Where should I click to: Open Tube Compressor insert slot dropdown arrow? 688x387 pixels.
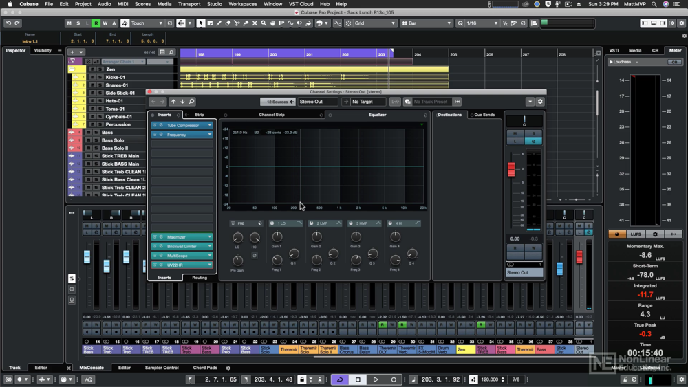(x=210, y=125)
